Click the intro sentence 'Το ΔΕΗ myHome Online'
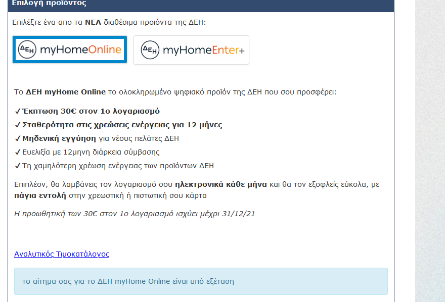The width and height of the screenshot is (445, 302). [175, 92]
